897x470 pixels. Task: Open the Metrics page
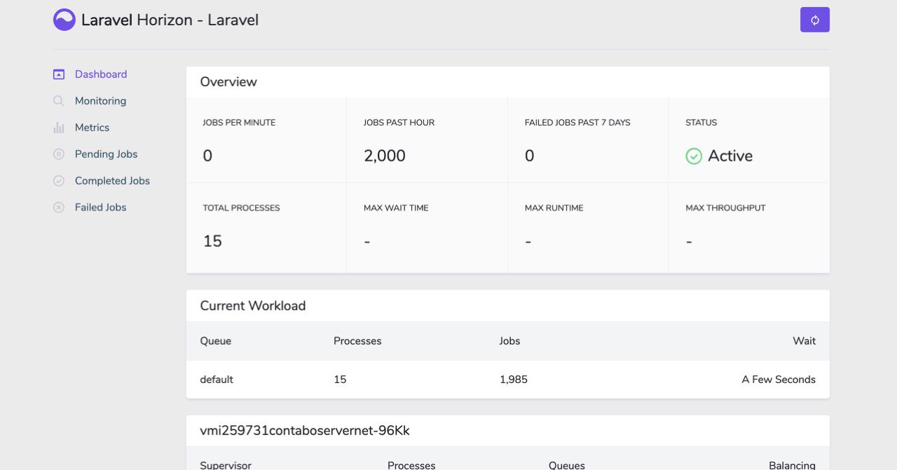[x=93, y=128]
